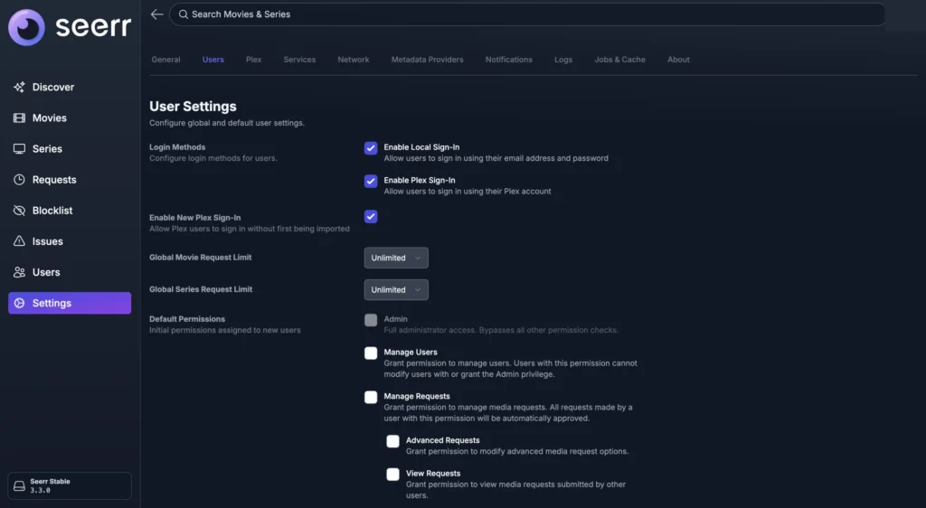Click the Seerr Stable server icon

[20, 486]
